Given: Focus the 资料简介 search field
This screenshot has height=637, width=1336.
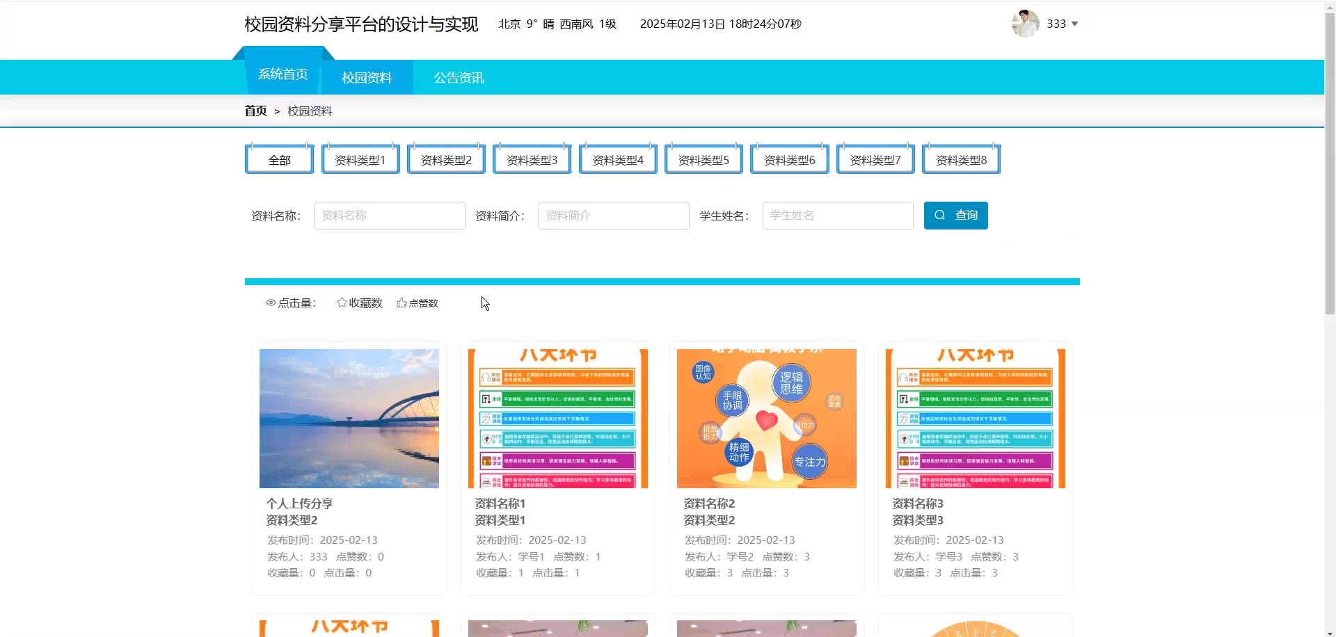Looking at the screenshot, I should [x=614, y=216].
